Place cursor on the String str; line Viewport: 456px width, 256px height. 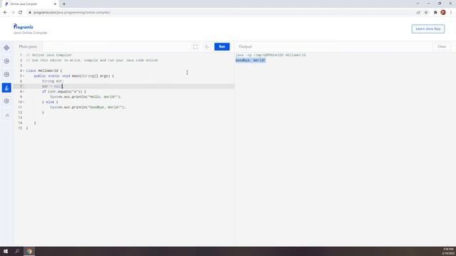52,81
